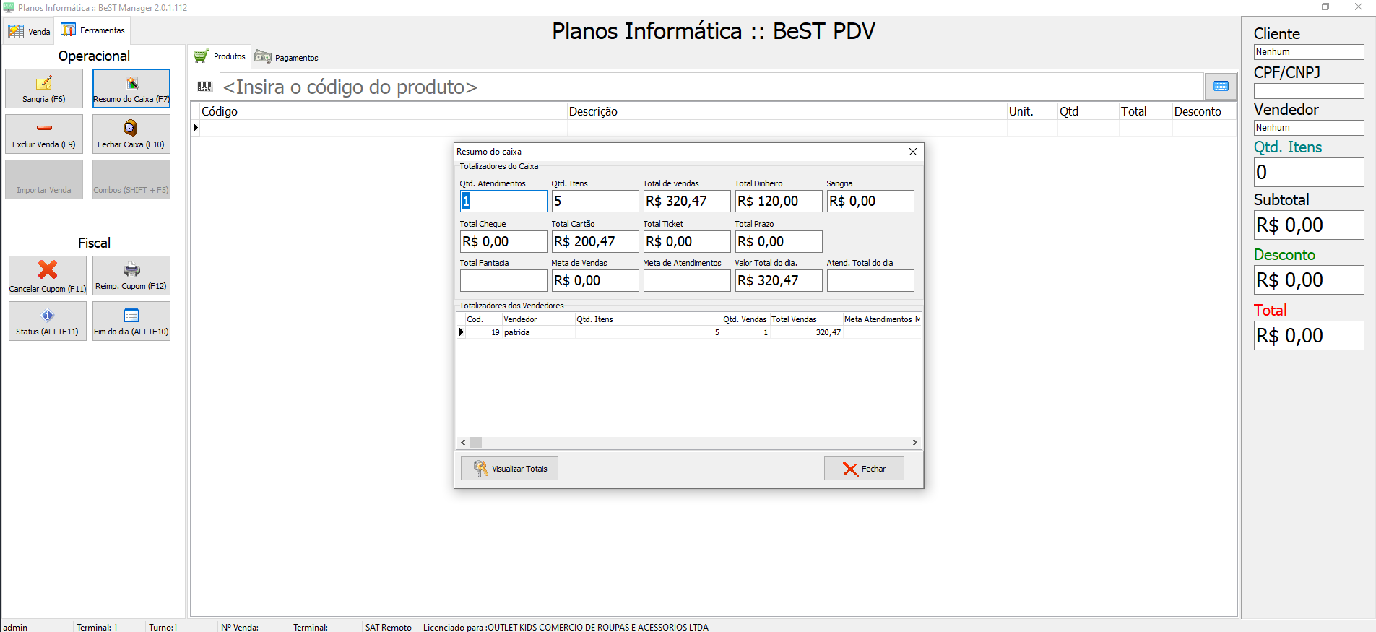Screen dimensions: 1376x632
Task: Click the Importar Venda button
Action: [x=44, y=179]
